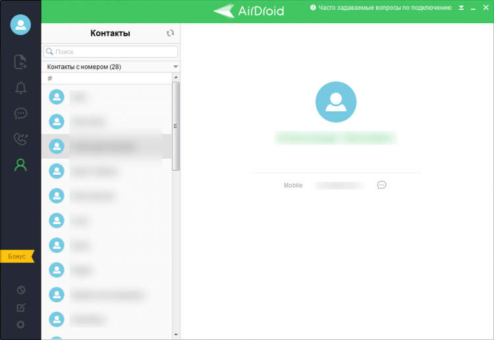Open the settings gear in sidebar
Screen dimensions: 494x340
tap(21, 325)
